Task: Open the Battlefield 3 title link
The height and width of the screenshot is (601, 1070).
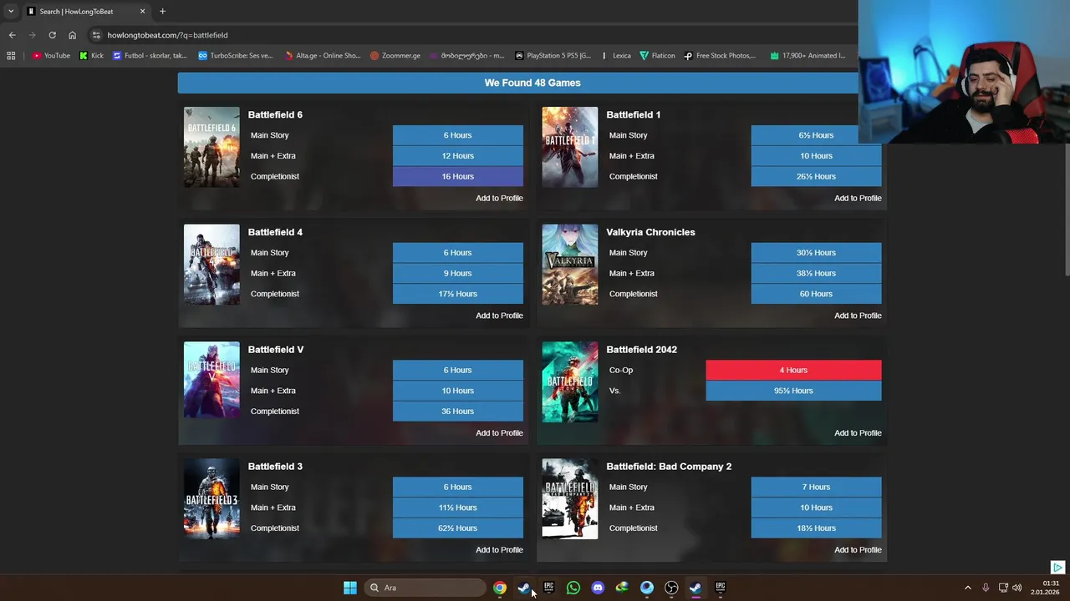Action: click(275, 467)
